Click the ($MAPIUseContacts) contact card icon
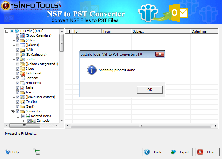The height and width of the screenshot is (159, 222). click(22, 97)
